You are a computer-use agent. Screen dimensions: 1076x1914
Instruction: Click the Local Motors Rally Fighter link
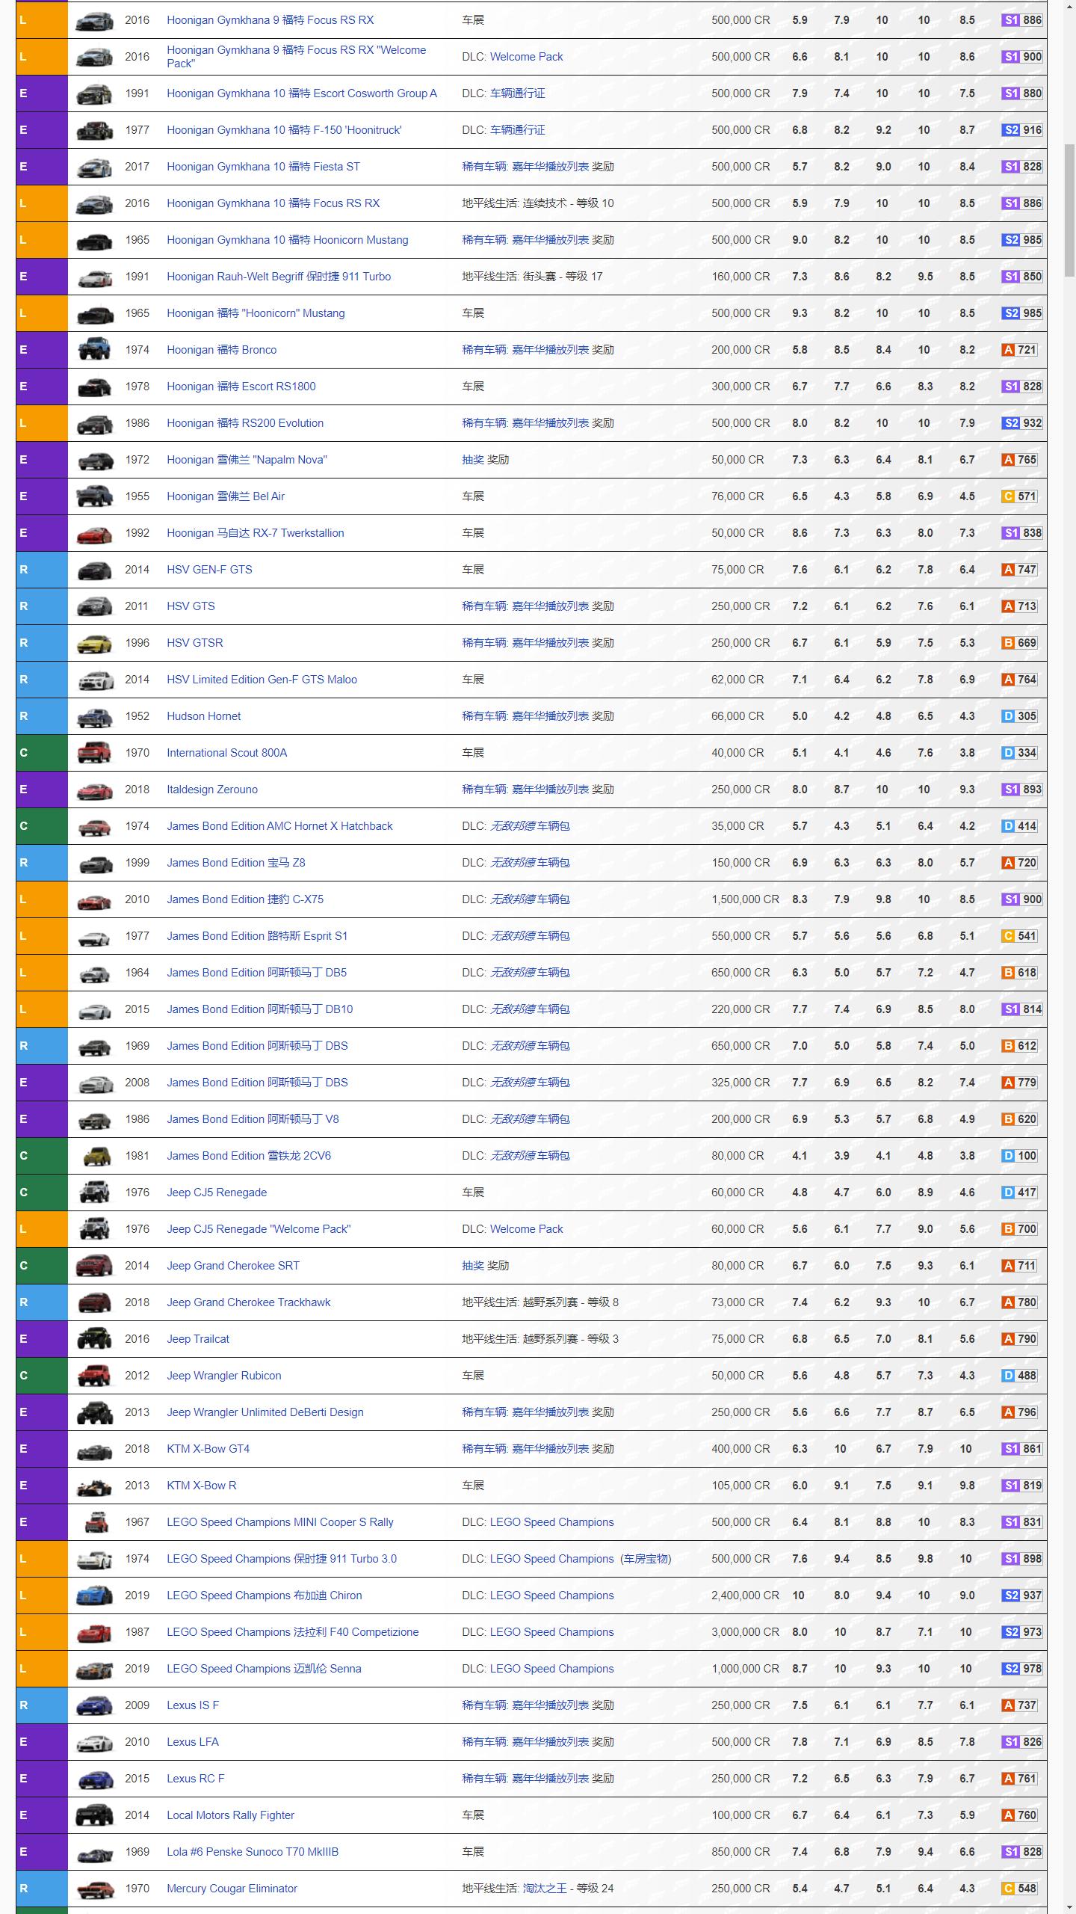(230, 1815)
